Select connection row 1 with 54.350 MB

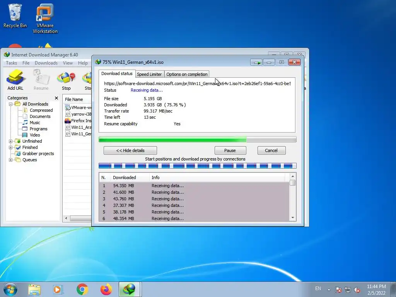point(194,186)
